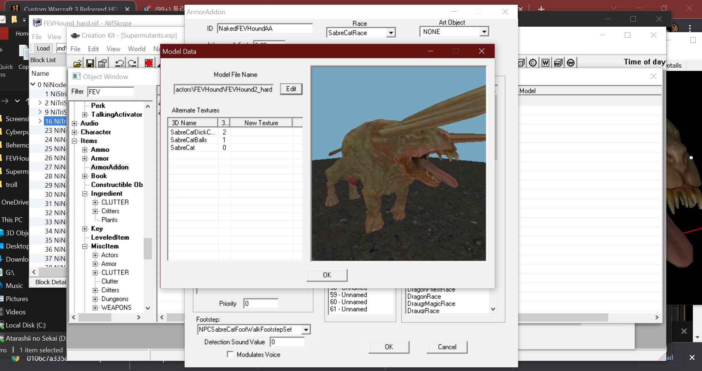Collapse the MiscItem tree node
This screenshot has width=702, height=371.
(85, 246)
